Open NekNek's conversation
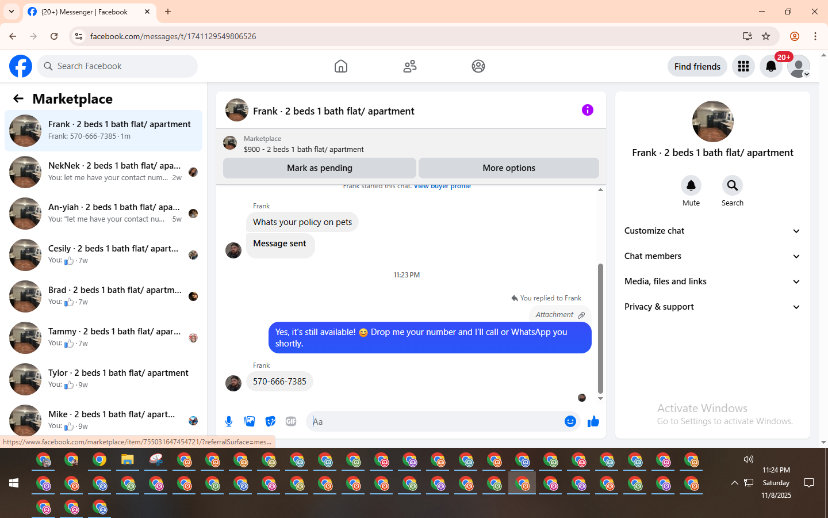Screen dimensions: 828x518 coord(103,172)
